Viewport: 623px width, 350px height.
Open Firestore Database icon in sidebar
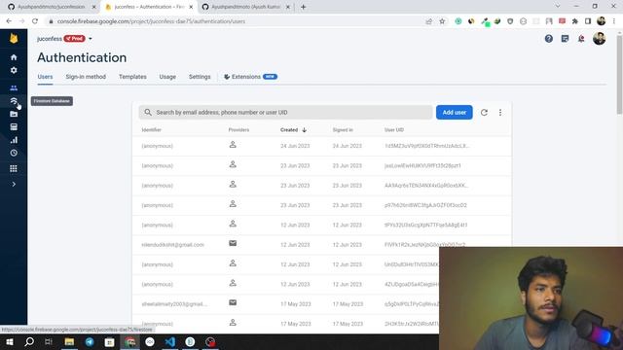(x=14, y=101)
